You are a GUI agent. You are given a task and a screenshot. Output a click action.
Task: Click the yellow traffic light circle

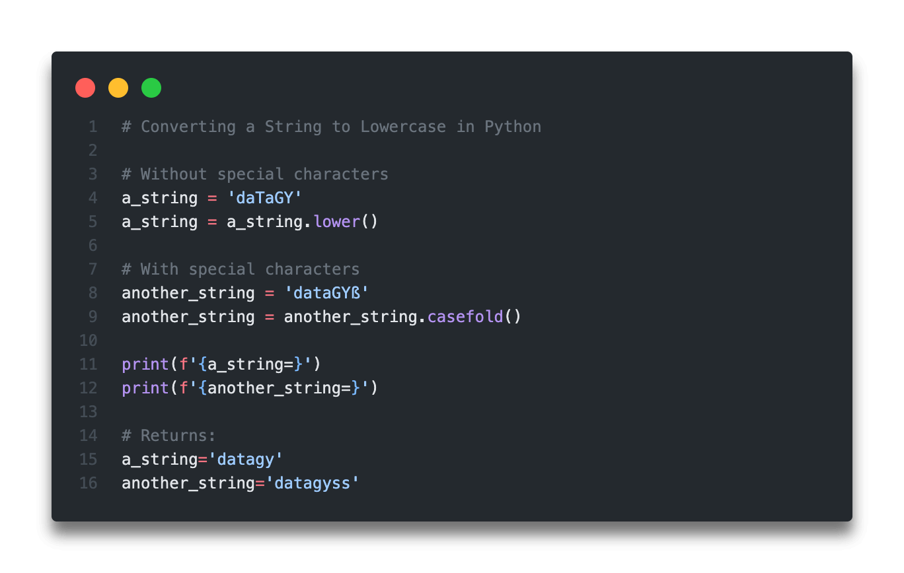pos(118,87)
